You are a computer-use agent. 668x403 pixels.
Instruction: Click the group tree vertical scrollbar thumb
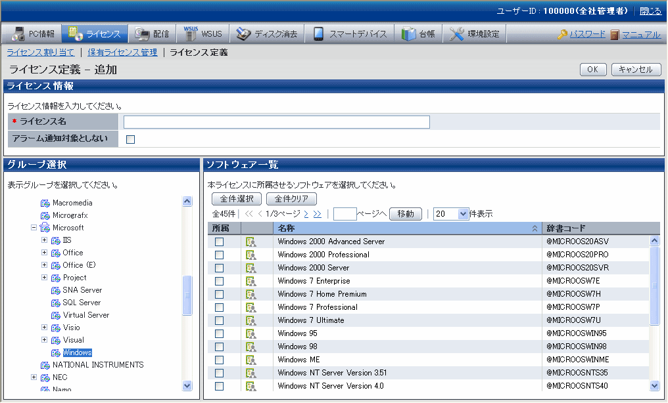(187, 296)
